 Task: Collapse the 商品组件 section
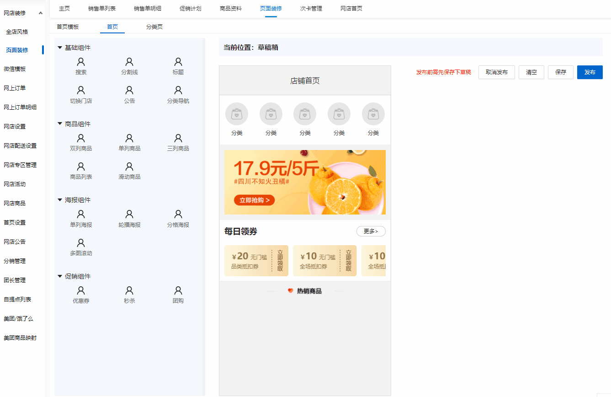[60, 124]
